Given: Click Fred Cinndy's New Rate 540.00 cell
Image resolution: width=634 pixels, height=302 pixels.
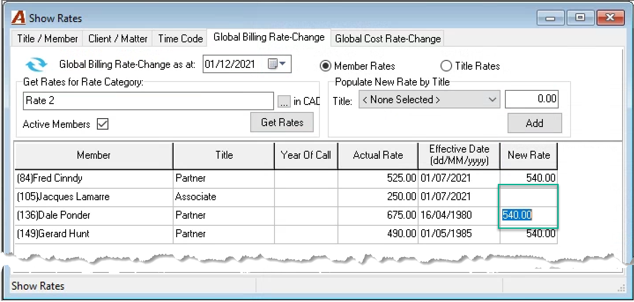Looking at the screenshot, I should (x=529, y=179).
